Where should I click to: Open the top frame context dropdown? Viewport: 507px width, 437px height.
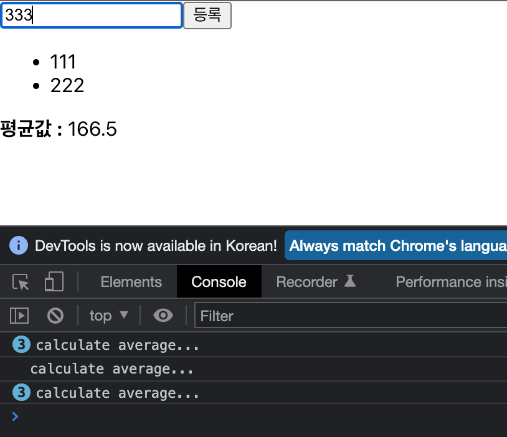[x=108, y=316]
